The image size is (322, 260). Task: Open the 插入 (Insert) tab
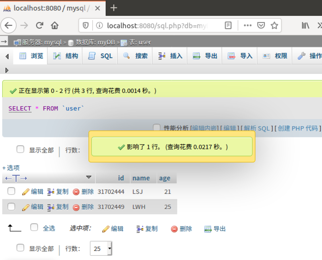click(x=170, y=56)
